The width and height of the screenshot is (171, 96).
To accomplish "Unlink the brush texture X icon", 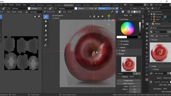I will point(139,74).
